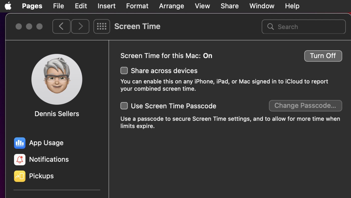Click the search magnifying glass icon
The image size is (351, 198).
[x=270, y=27]
